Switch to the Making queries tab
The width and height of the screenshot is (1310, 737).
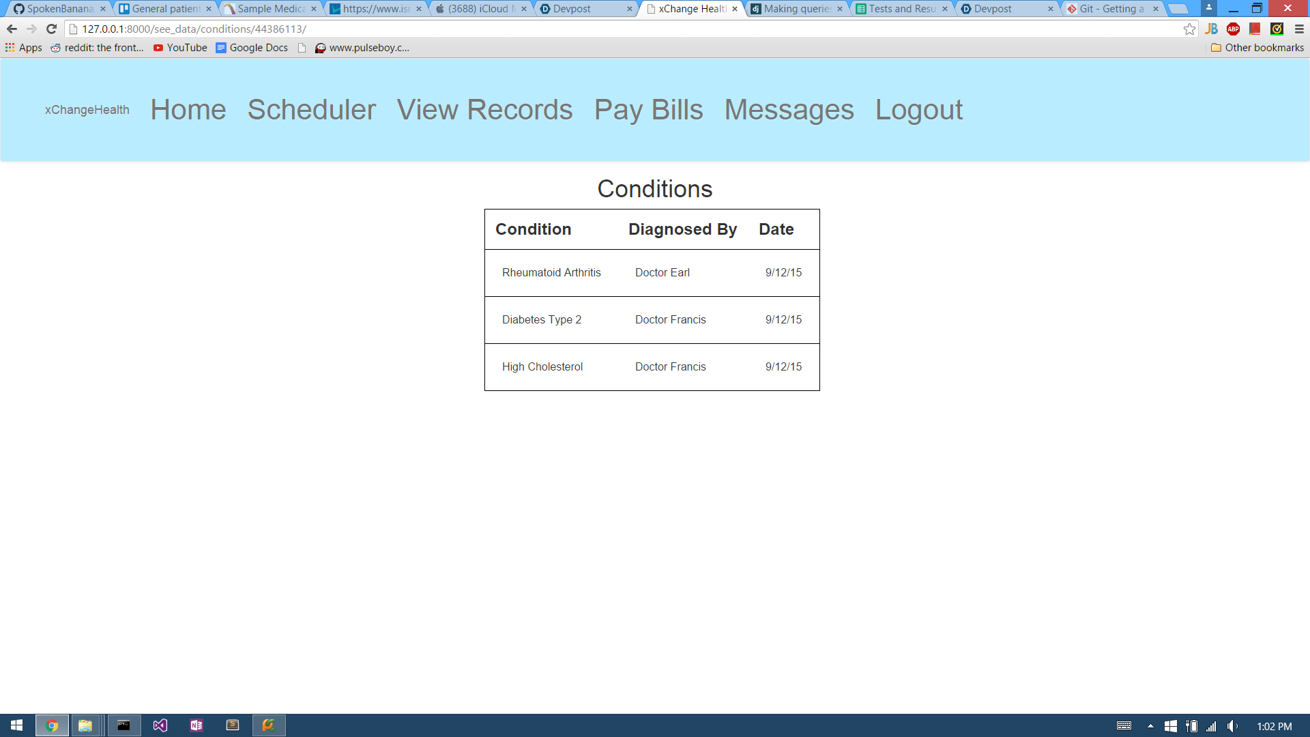[x=796, y=9]
